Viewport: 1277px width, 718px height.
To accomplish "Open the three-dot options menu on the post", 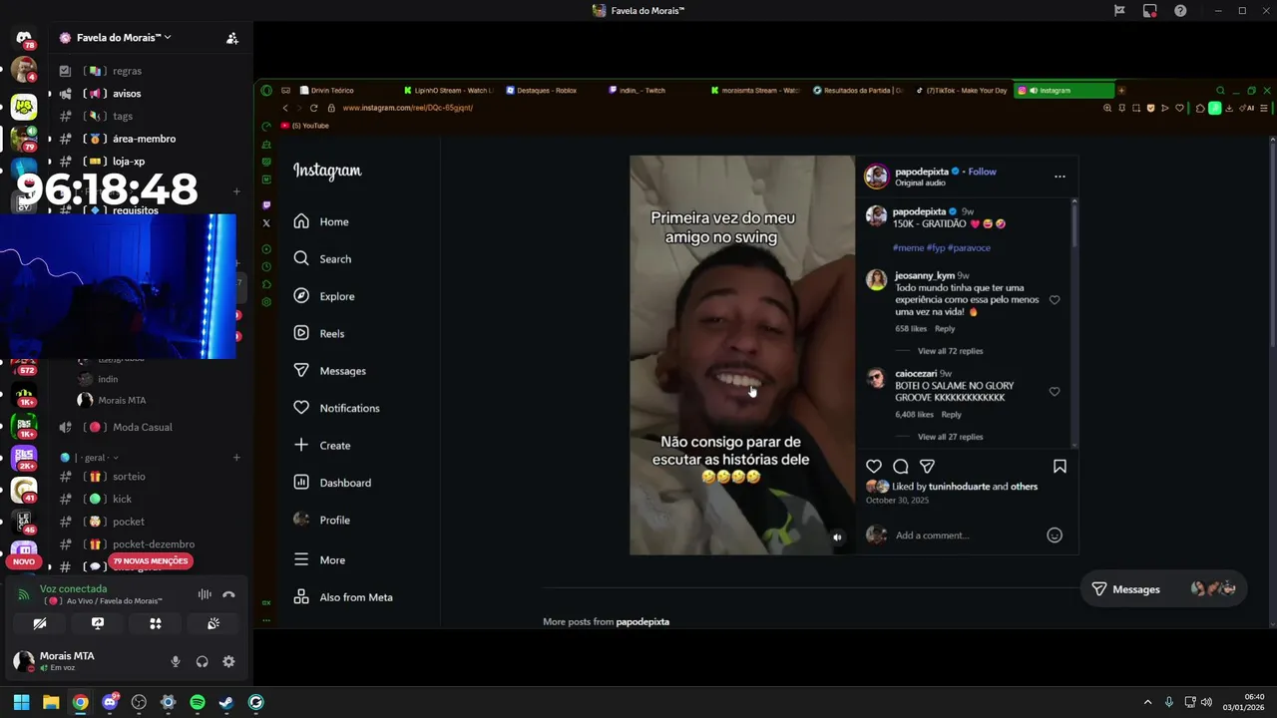I will [1060, 177].
